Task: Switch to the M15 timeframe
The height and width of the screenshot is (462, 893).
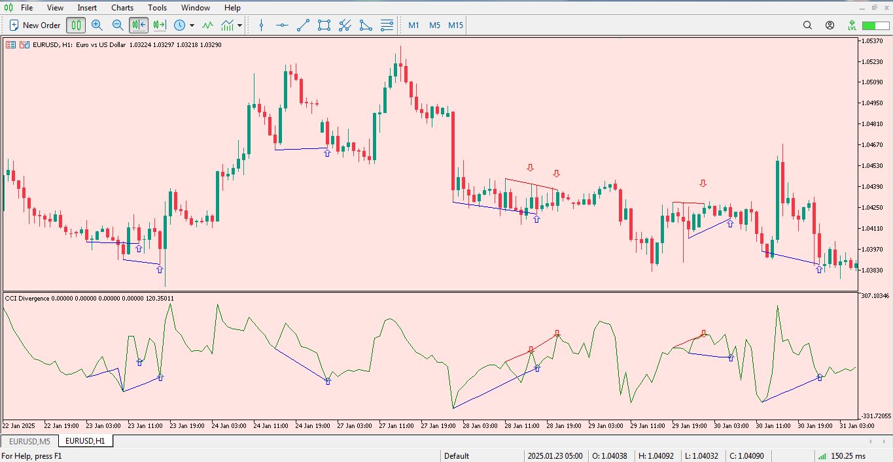Action: (x=455, y=25)
